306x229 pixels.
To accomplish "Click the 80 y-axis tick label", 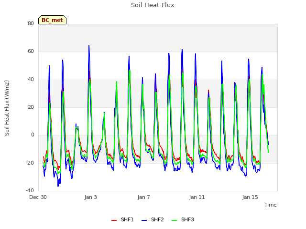I will 31,23.
